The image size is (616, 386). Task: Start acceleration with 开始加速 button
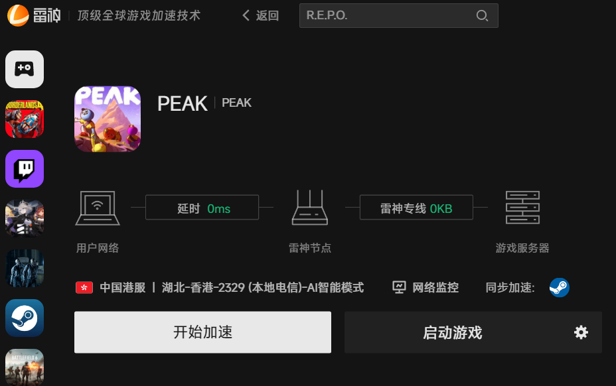[202, 332]
